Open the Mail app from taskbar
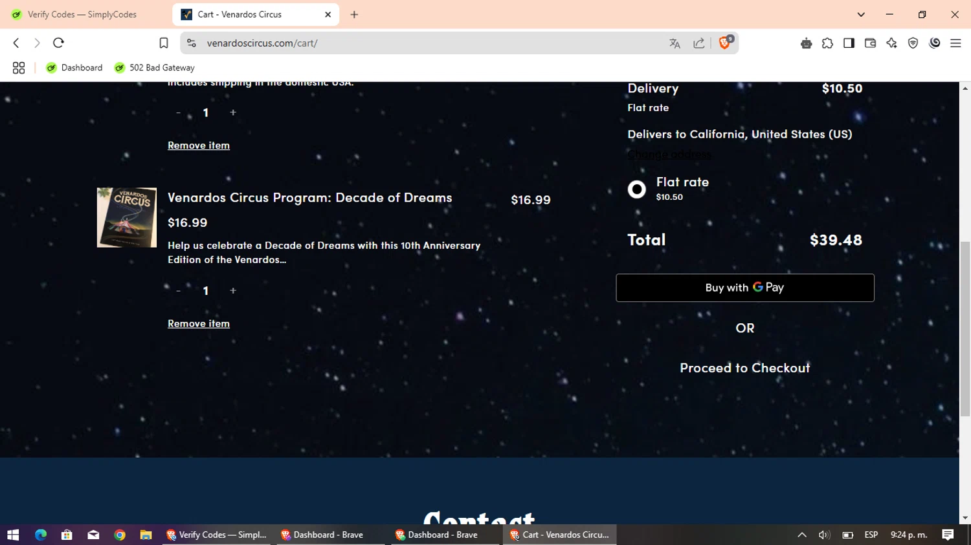This screenshot has height=545, width=971. pos(93,535)
